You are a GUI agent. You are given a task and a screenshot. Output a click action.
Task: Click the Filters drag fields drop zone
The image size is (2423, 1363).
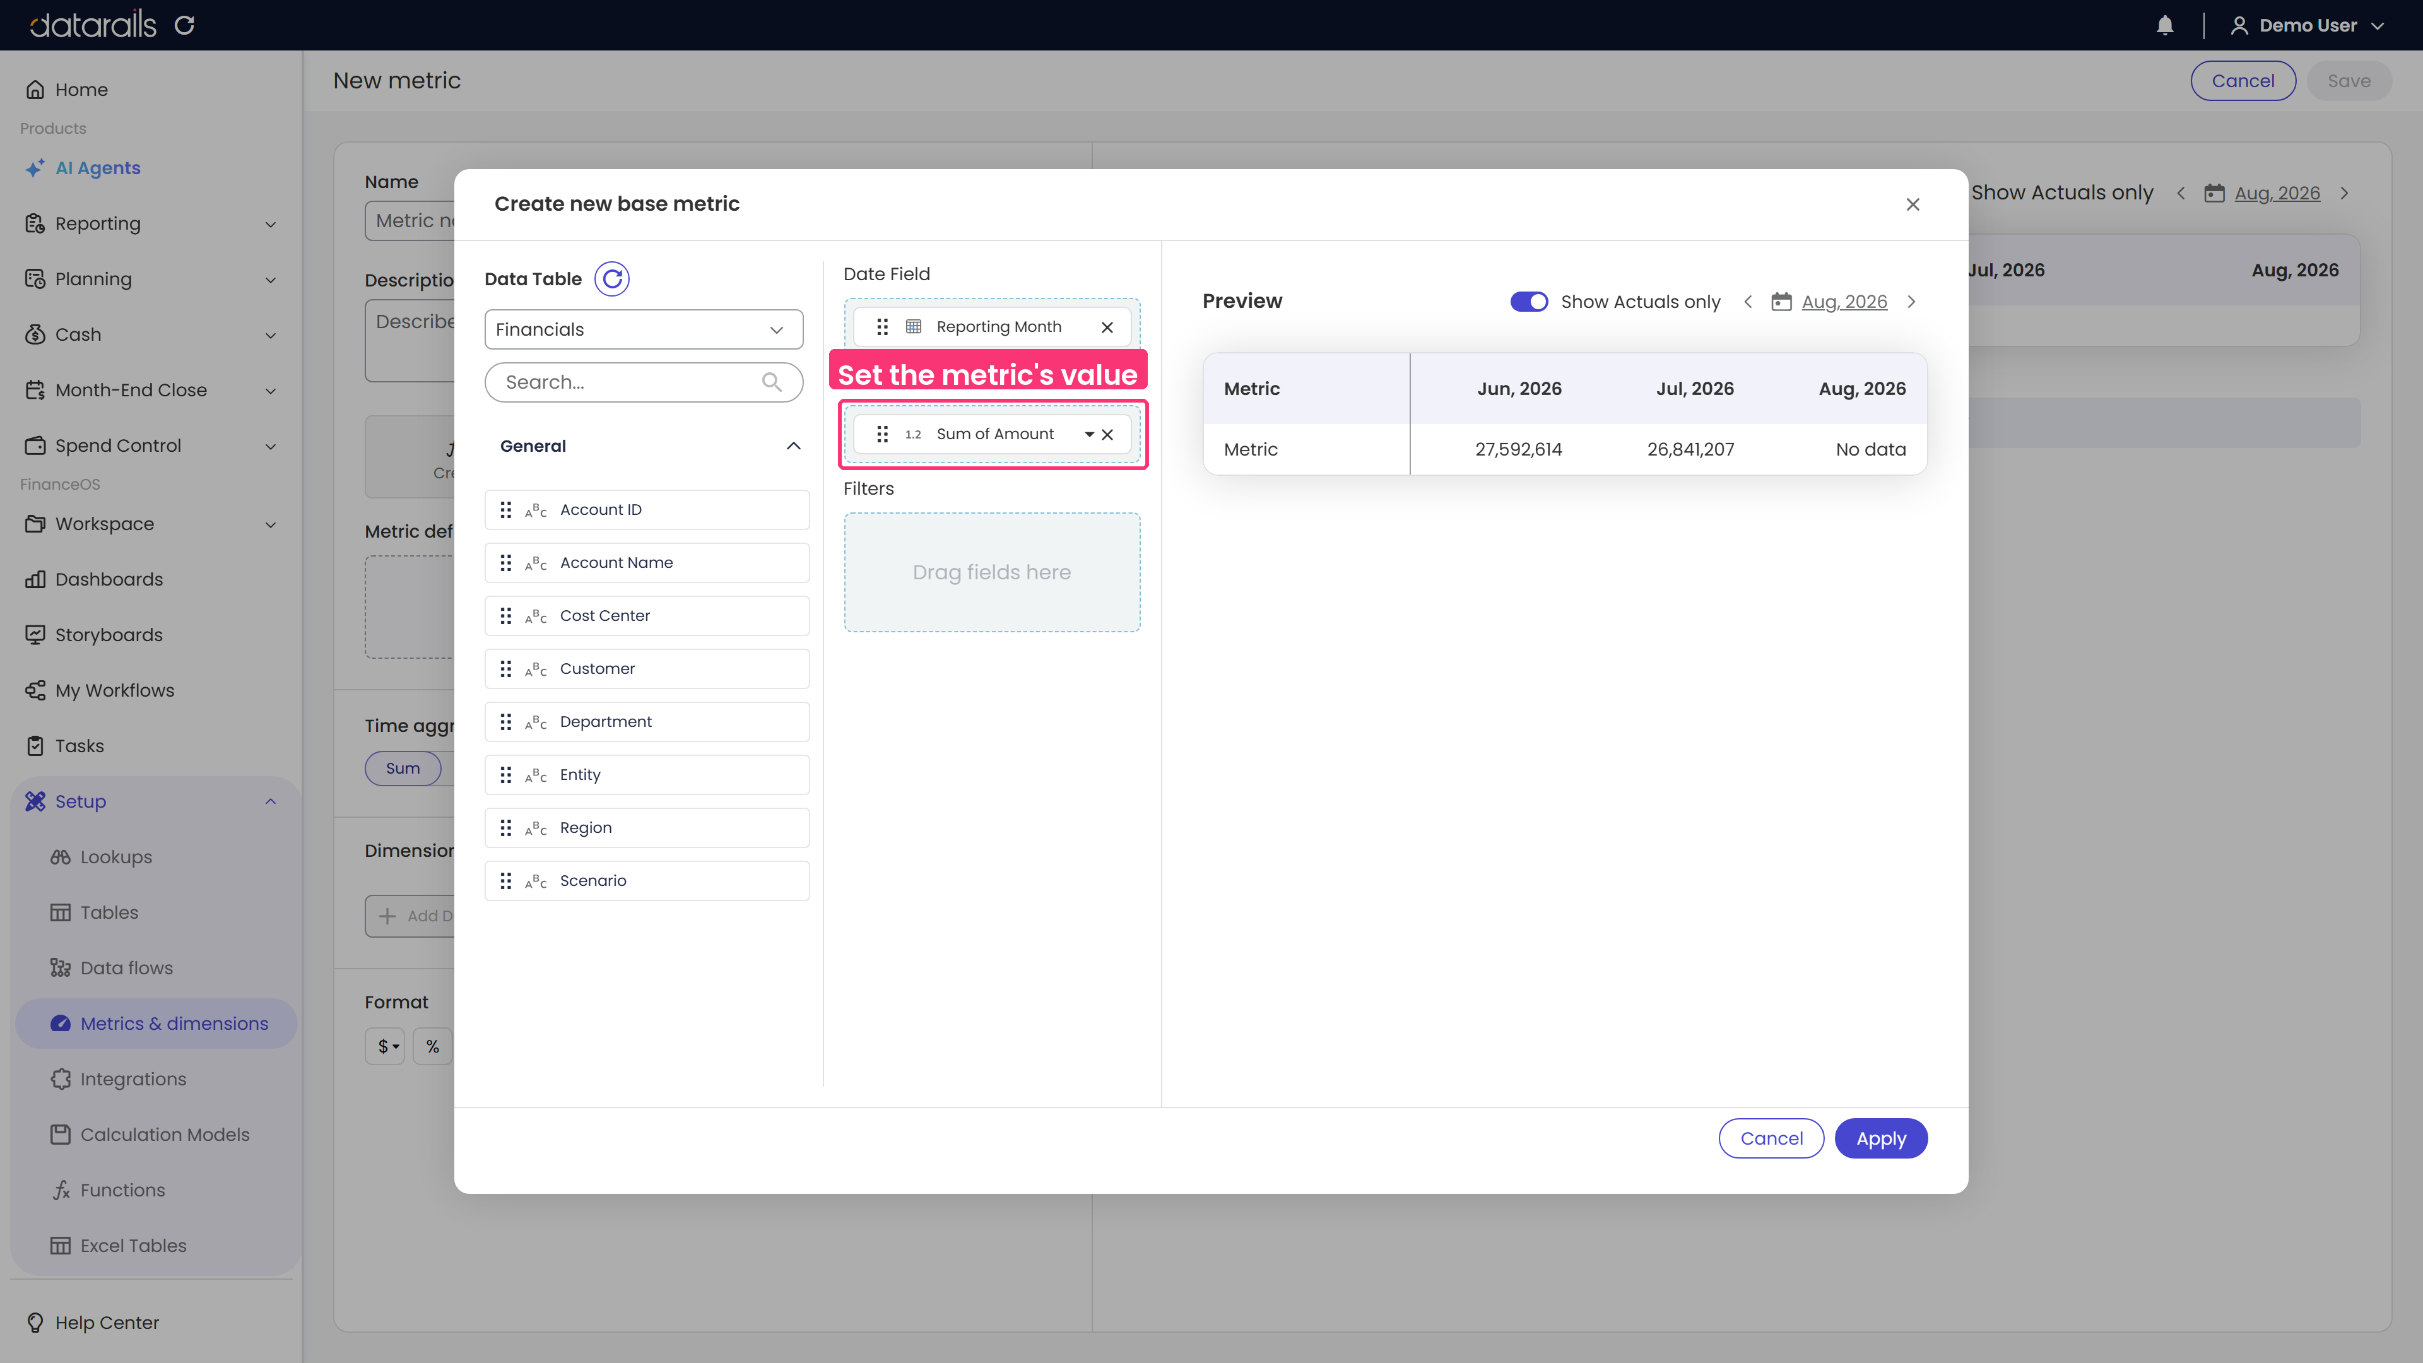pyautogui.click(x=991, y=572)
